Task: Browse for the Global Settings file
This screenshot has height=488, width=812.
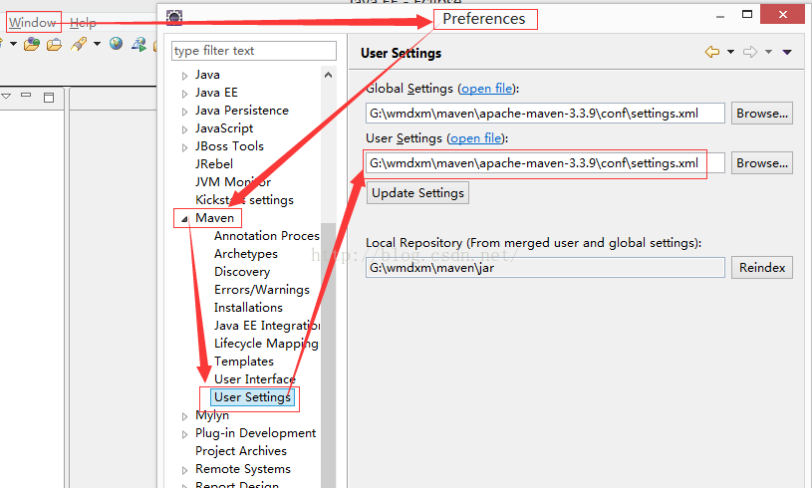Action: [x=762, y=114]
